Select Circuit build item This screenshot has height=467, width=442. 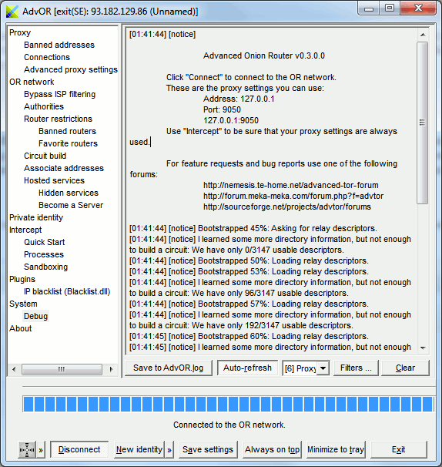pos(45,156)
